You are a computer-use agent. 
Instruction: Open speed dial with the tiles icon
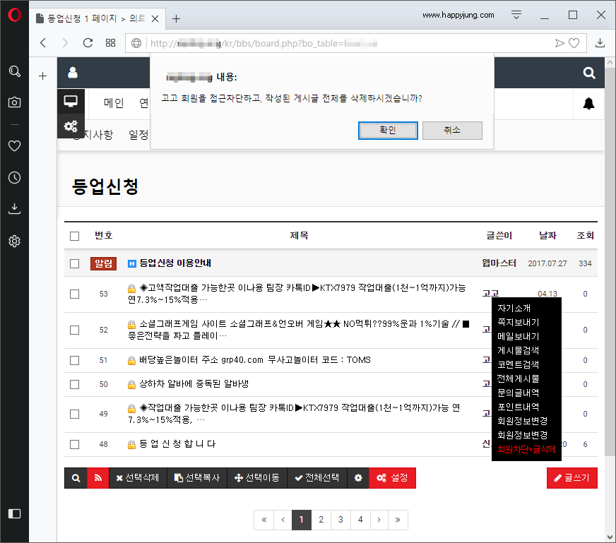pyautogui.click(x=109, y=42)
